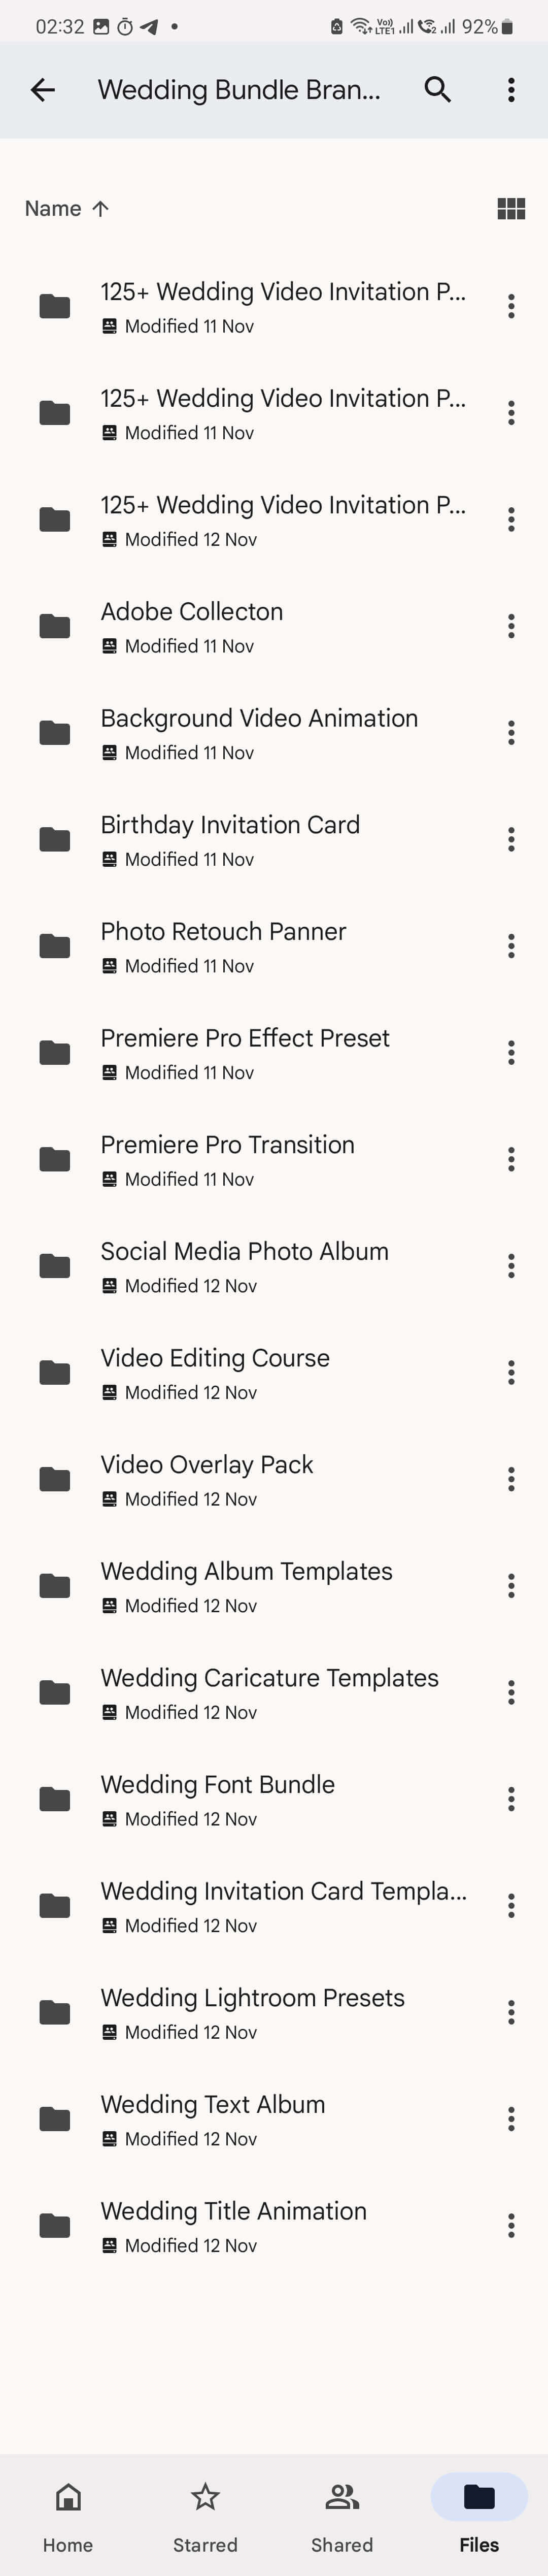Open more options for Wedding Title Animation
Image resolution: width=548 pixels, height=2576 pixels.
[x=511, y=2225]
